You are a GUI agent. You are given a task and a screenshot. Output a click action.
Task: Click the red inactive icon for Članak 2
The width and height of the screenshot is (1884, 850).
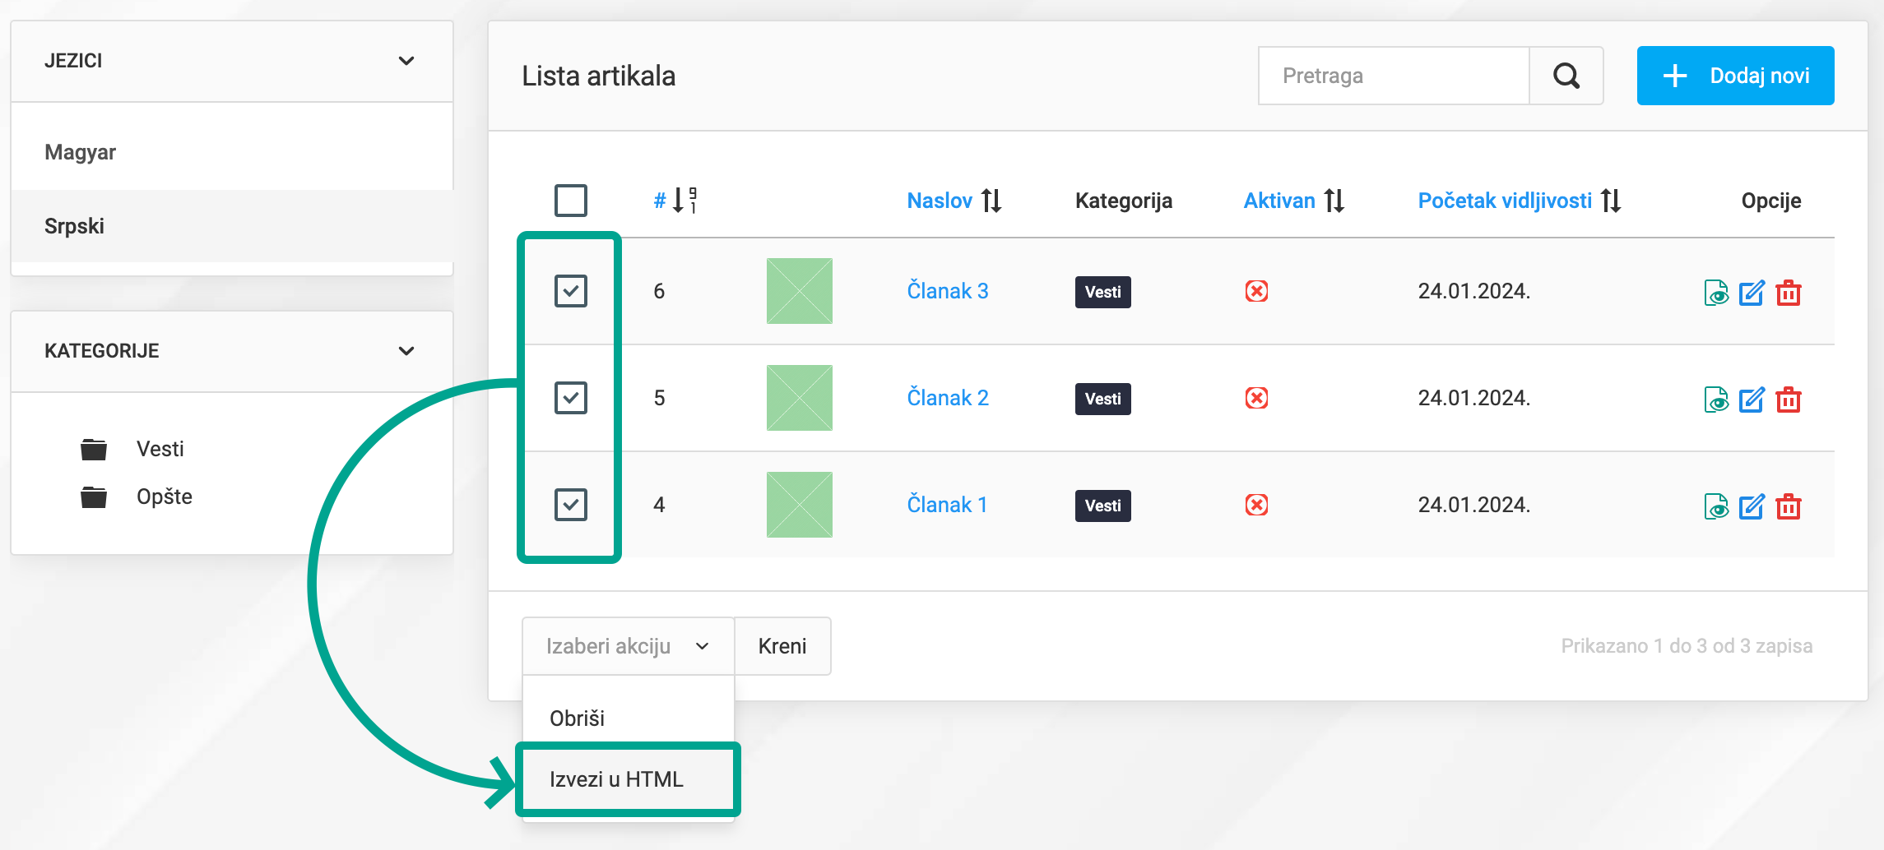[1256, 399]
